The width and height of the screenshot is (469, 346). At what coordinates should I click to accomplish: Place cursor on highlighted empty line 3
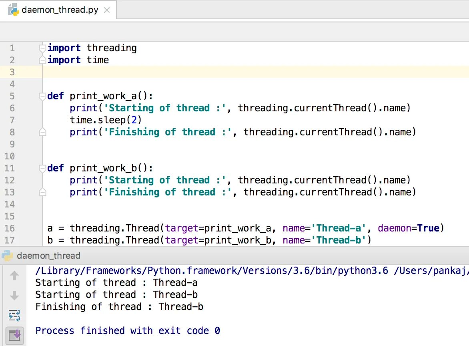point(255,72)
